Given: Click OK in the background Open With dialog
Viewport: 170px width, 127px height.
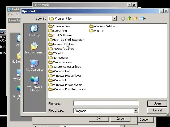Looking at the screenshot, I should [x=99, y=119].
